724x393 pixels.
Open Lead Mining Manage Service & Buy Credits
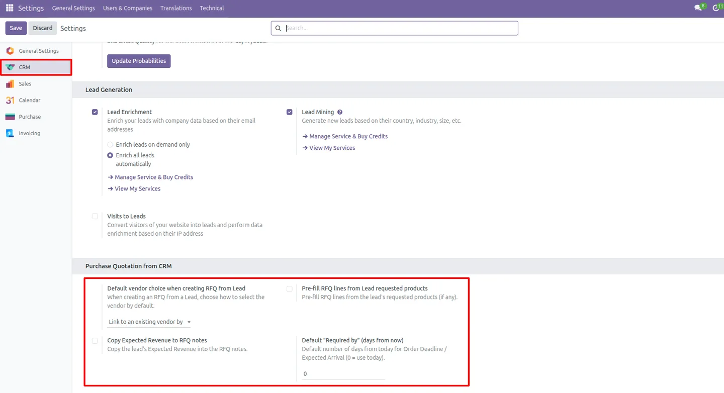[345, 137]
